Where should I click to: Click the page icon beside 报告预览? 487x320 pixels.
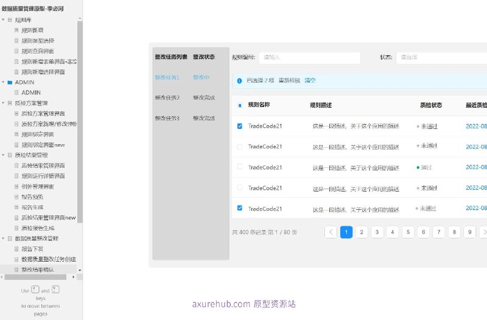(16, 197)
